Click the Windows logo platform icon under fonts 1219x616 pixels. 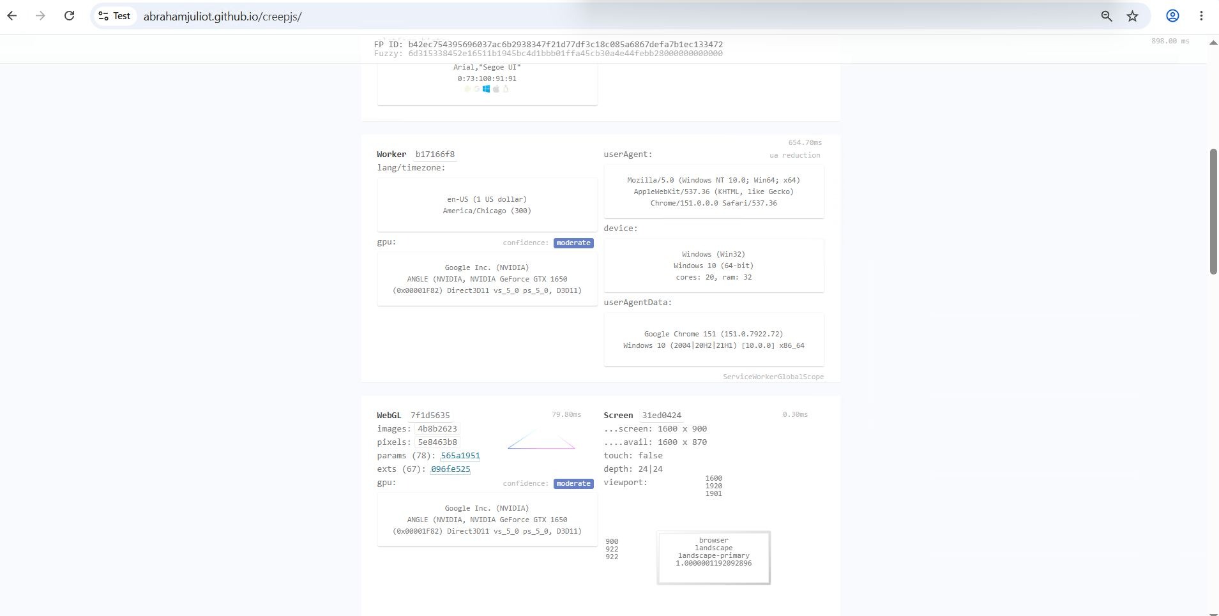tap(486, 89)
